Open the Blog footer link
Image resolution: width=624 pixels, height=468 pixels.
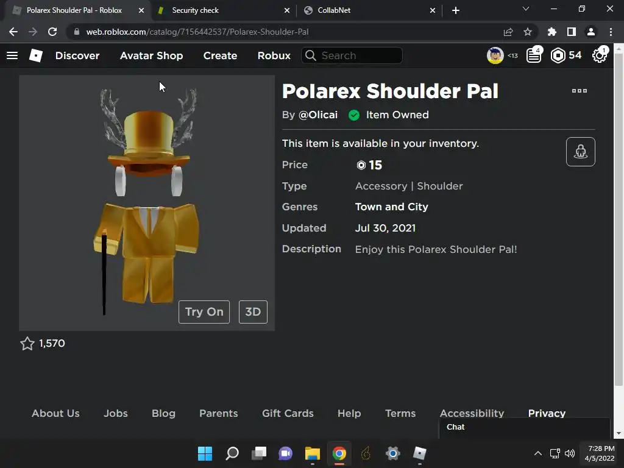pos(163,414)
